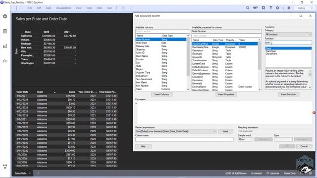Click the red warning icon beside expression box
The width and height of the screenshot is (317, 178).
(314, 113)
